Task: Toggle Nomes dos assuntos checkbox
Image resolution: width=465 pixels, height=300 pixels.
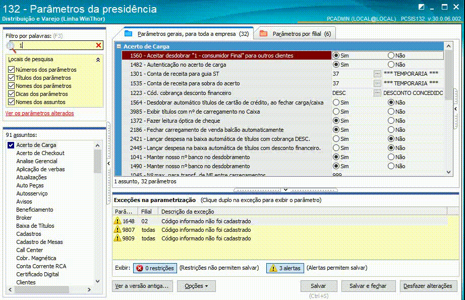Action: coord(11,102)
